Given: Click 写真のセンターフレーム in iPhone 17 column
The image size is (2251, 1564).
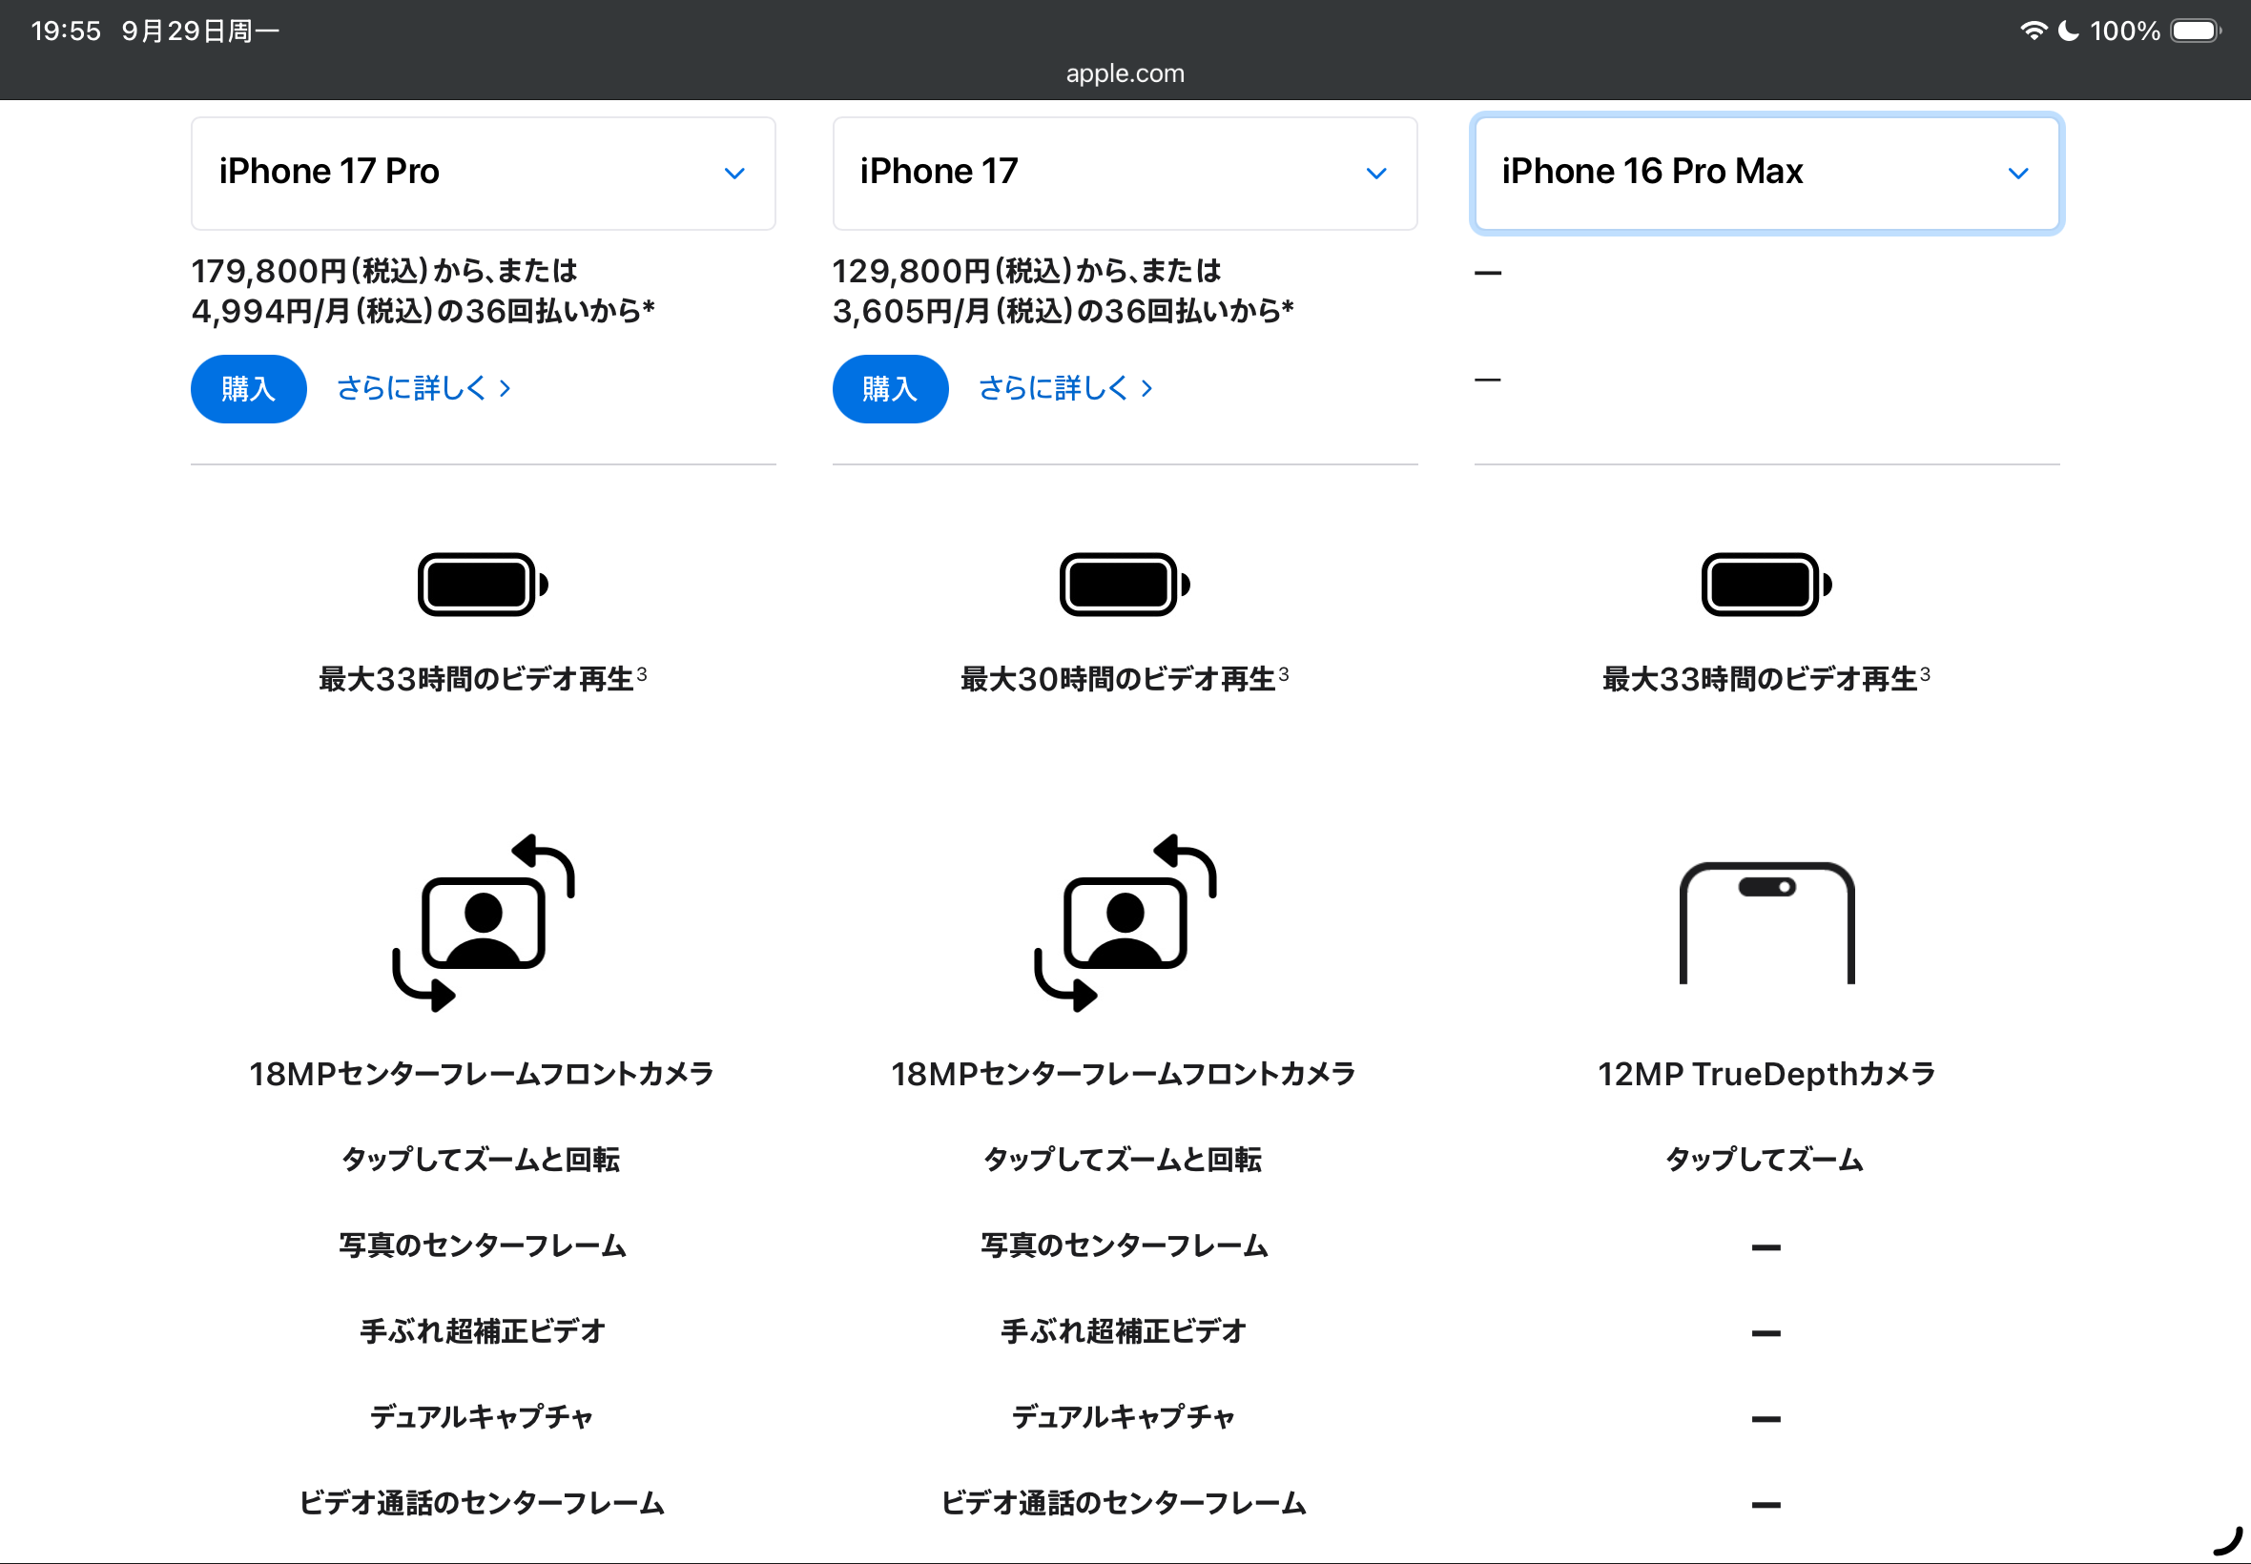Looking at the screenshot, I should click(x=1124, y=1245).
